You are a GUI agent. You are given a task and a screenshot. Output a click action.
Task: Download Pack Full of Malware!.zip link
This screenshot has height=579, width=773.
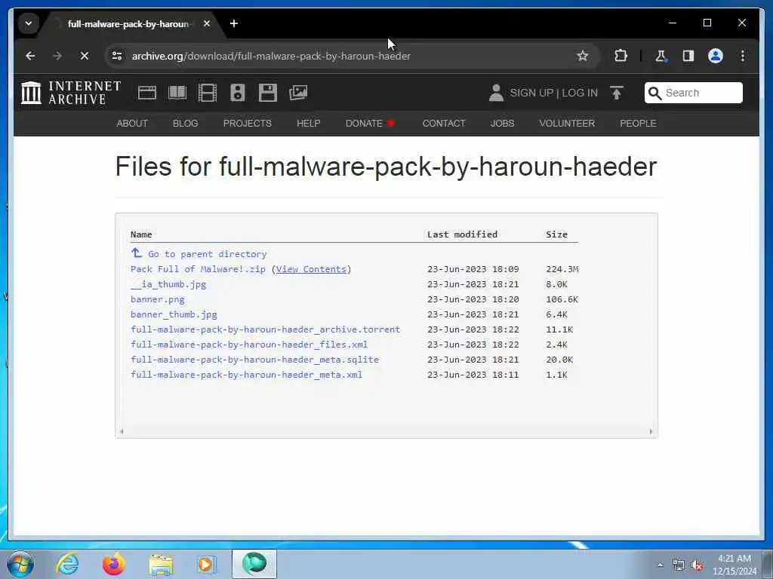pos(198,269)
